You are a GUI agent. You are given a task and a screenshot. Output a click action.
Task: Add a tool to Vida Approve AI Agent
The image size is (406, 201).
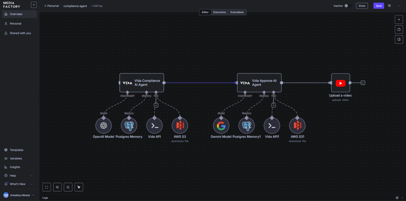pos(273,105)
